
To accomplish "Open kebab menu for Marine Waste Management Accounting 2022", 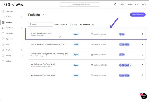I will tap(142, 44).
